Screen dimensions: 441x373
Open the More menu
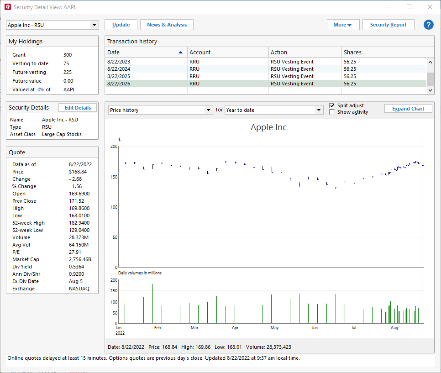pyautogui.click(x=343, y=25)
